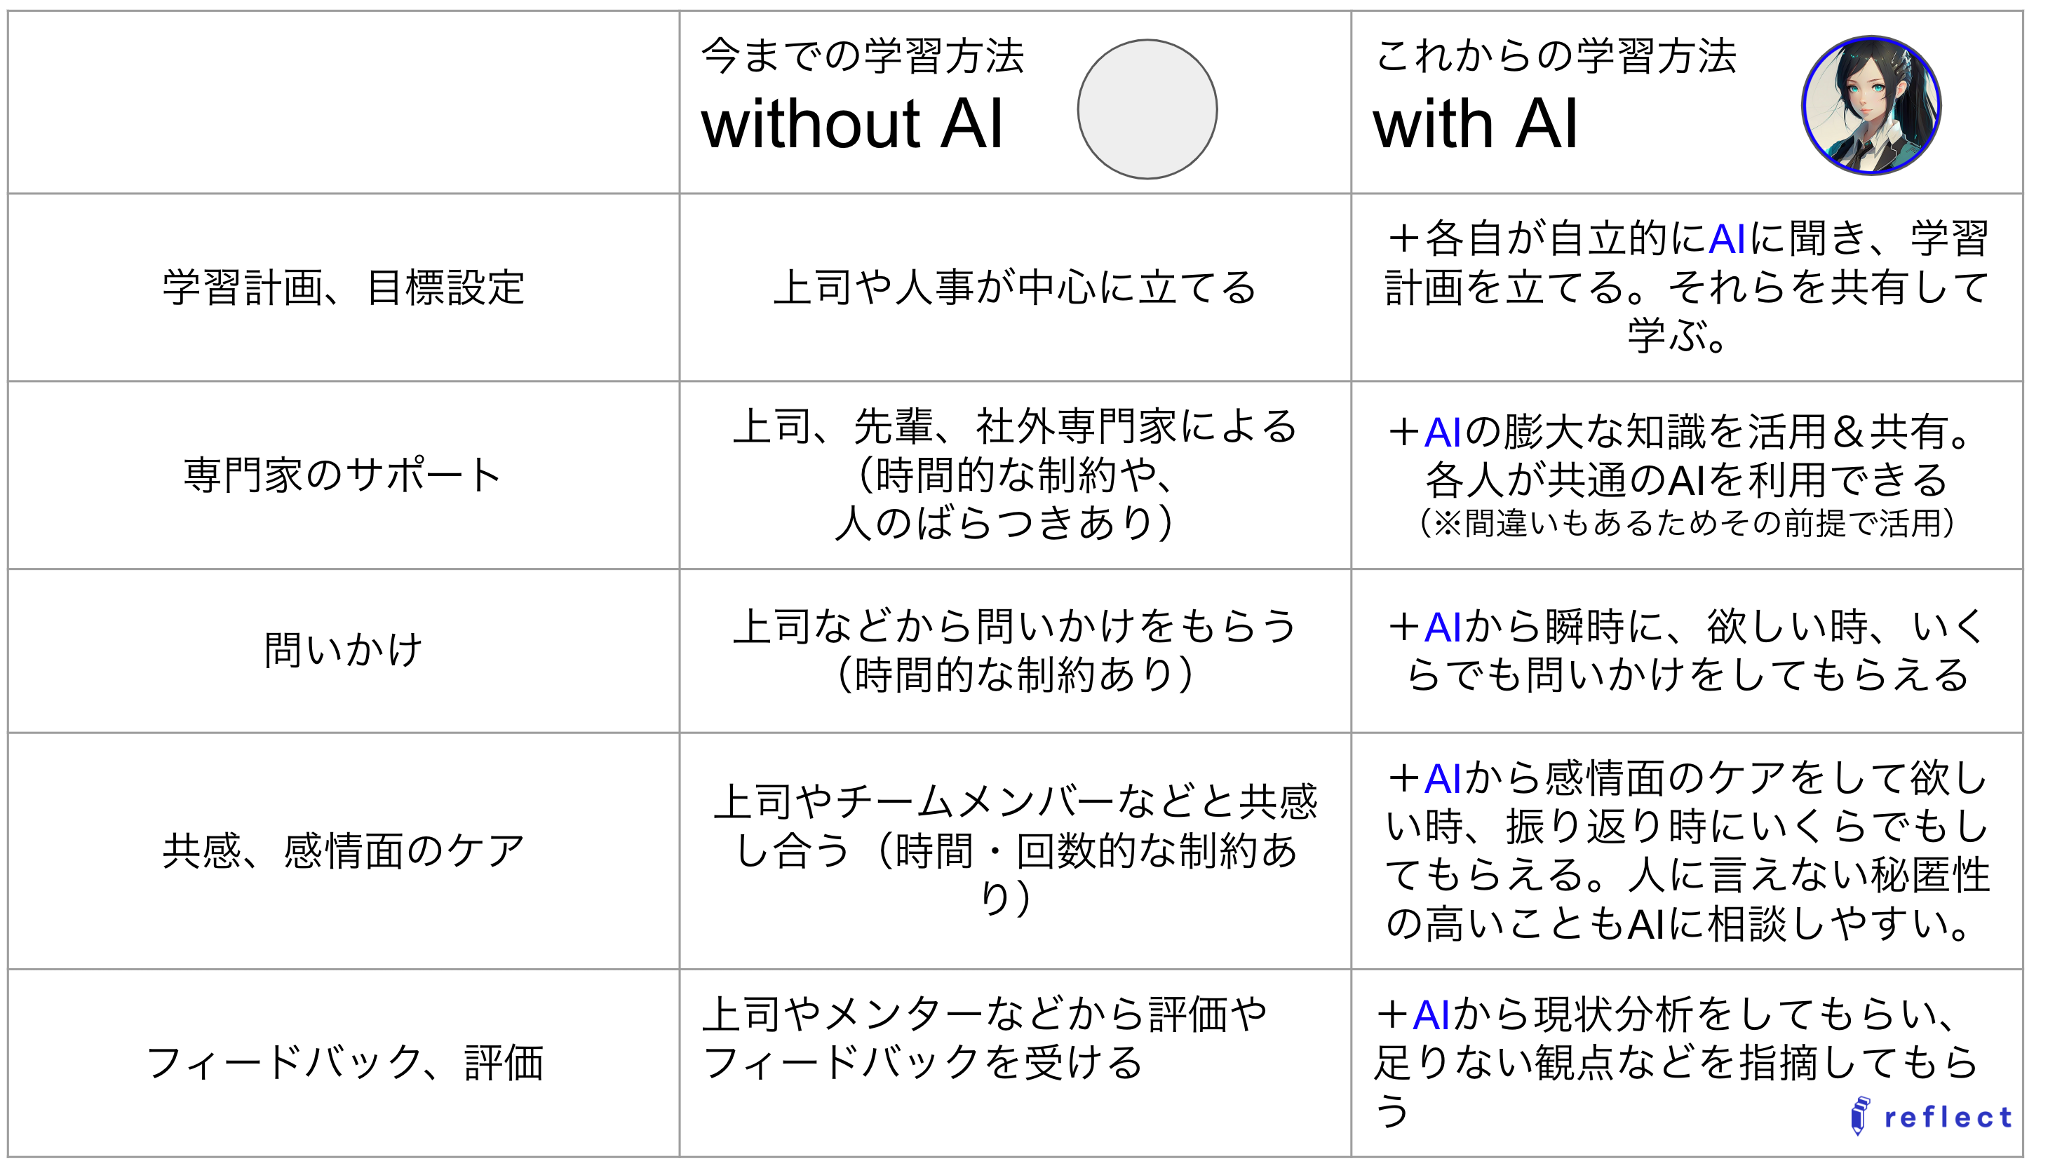Click the empty gray circle placeholder
The height and width of the screenshot is (1161, 2055).
pyautogui.click(x=1147, y=109)
